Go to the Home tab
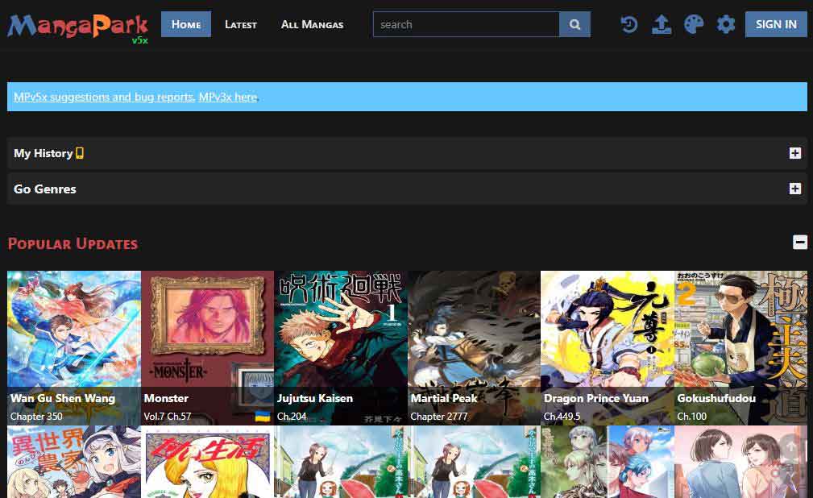Image resolution: width=813 pixels, height=498 pixels. (x=186, y=24)
